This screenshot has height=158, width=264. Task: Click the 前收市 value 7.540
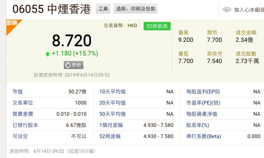[214, 61]
